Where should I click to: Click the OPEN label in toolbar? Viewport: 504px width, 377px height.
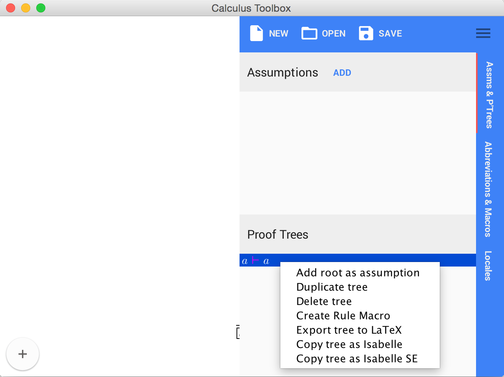[334, 34]
